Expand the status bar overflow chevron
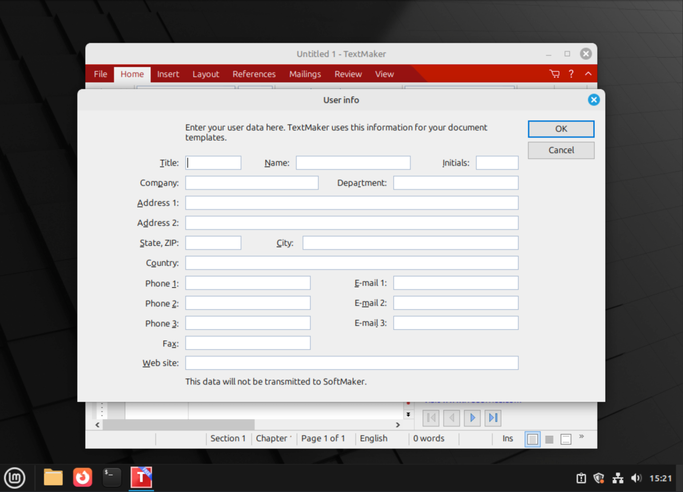 pos(581,437)
